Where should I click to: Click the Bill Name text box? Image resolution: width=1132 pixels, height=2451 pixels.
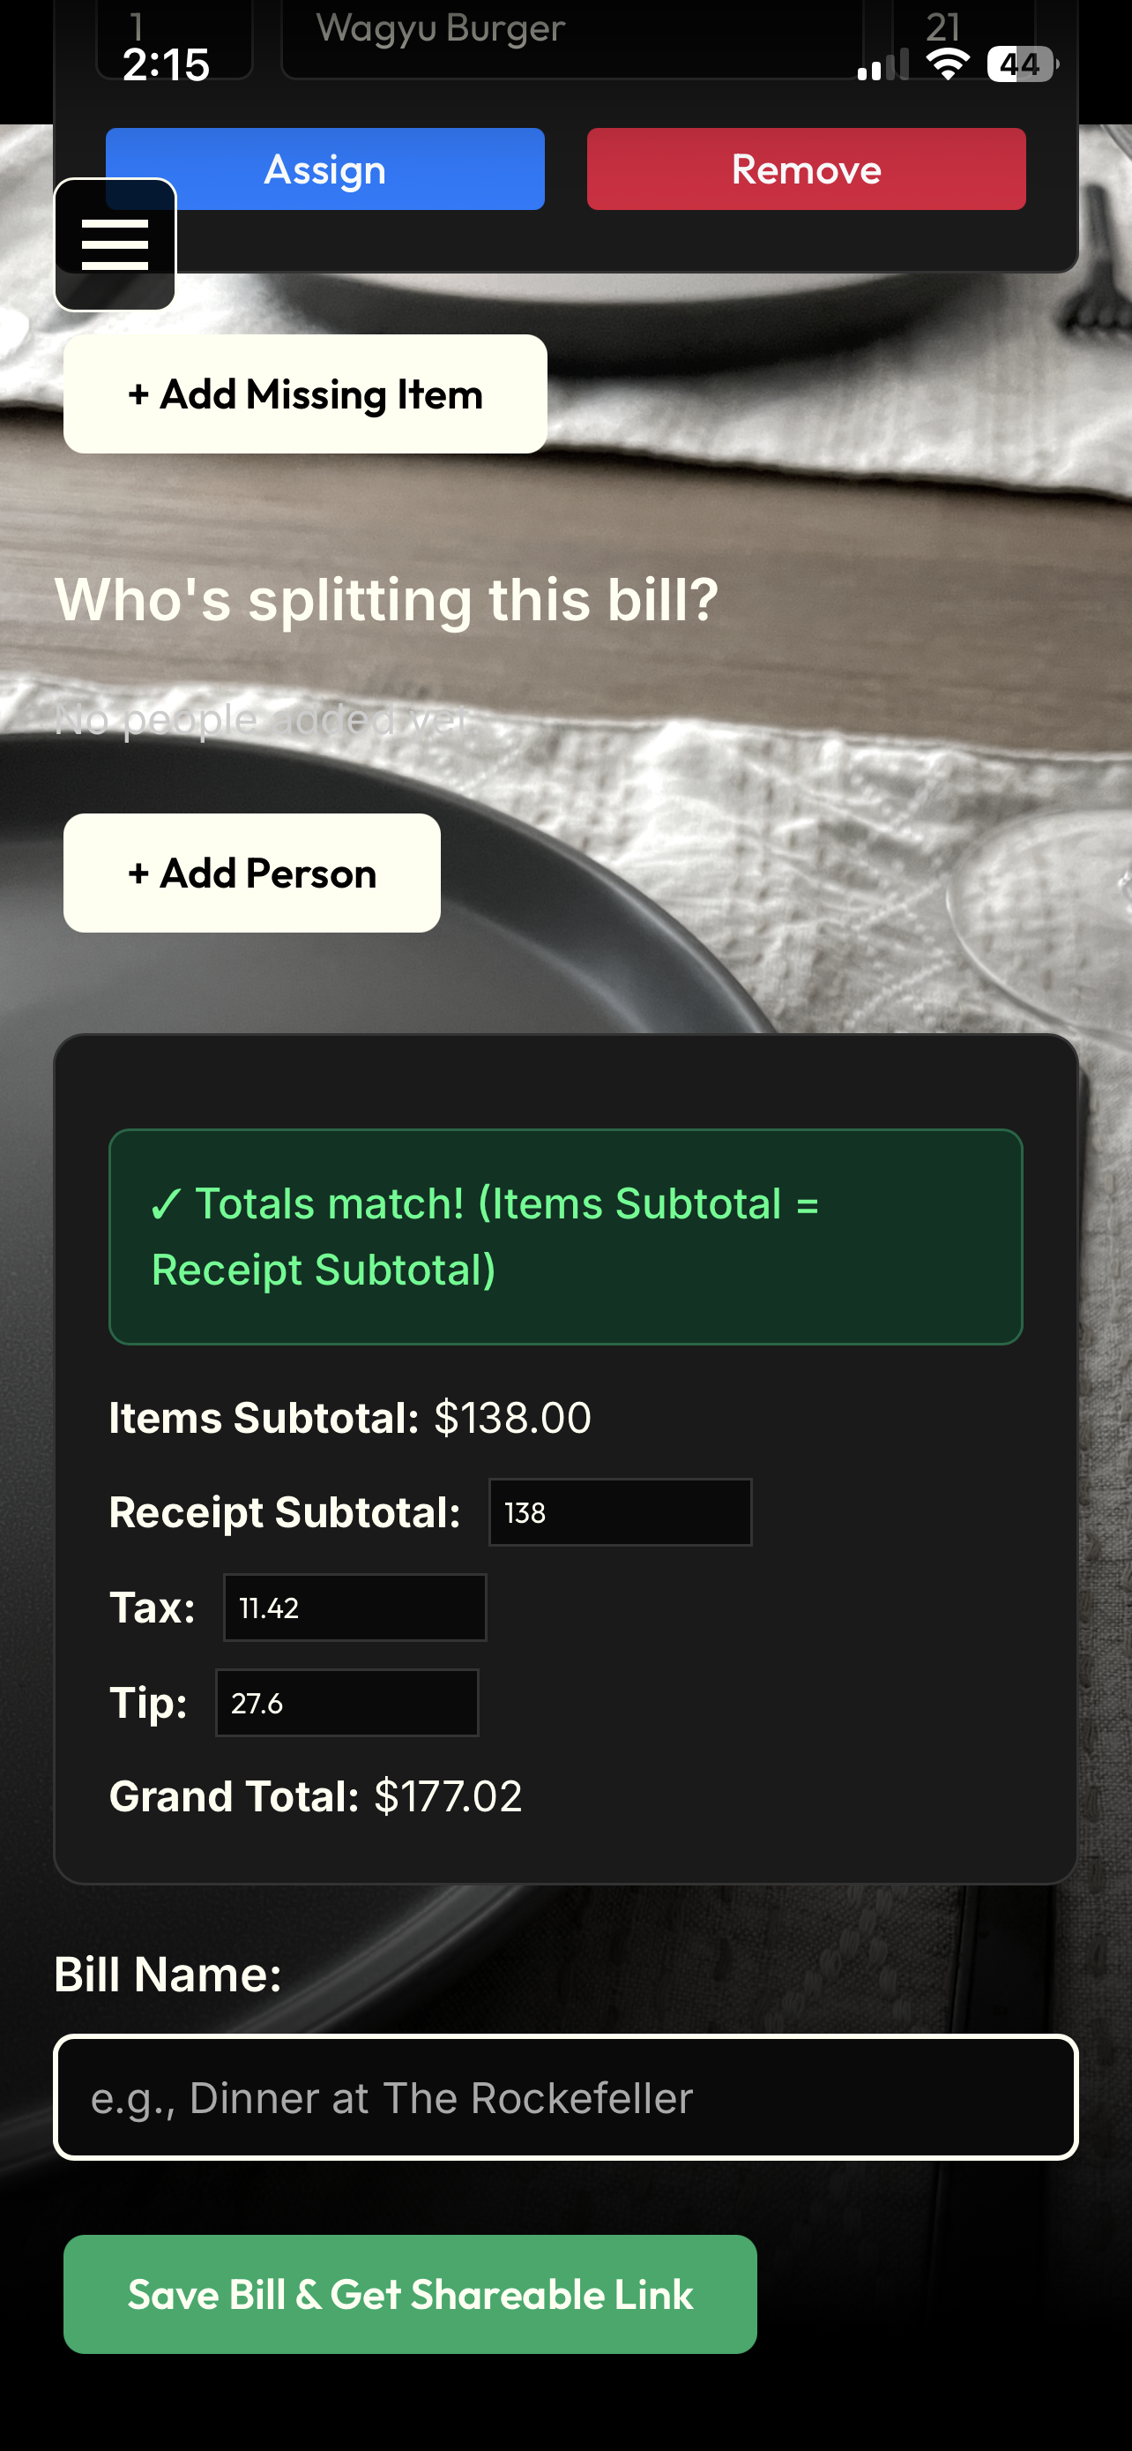click(565, 2098)
